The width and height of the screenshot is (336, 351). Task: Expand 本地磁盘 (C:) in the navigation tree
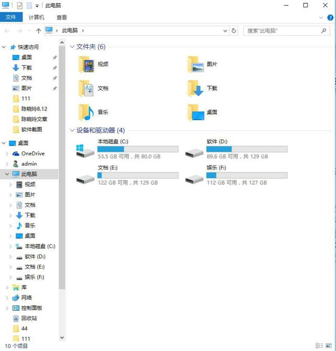tap(10, 246)
